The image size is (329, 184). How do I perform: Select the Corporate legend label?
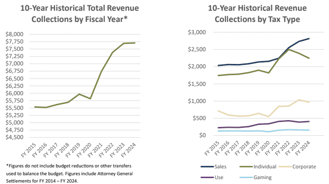(304, 167)
